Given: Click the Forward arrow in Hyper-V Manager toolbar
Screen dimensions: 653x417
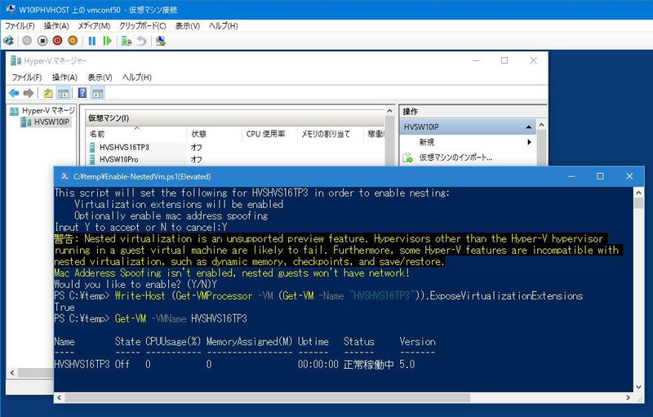Looking at the screenshot, I should (x=29, y=93).
